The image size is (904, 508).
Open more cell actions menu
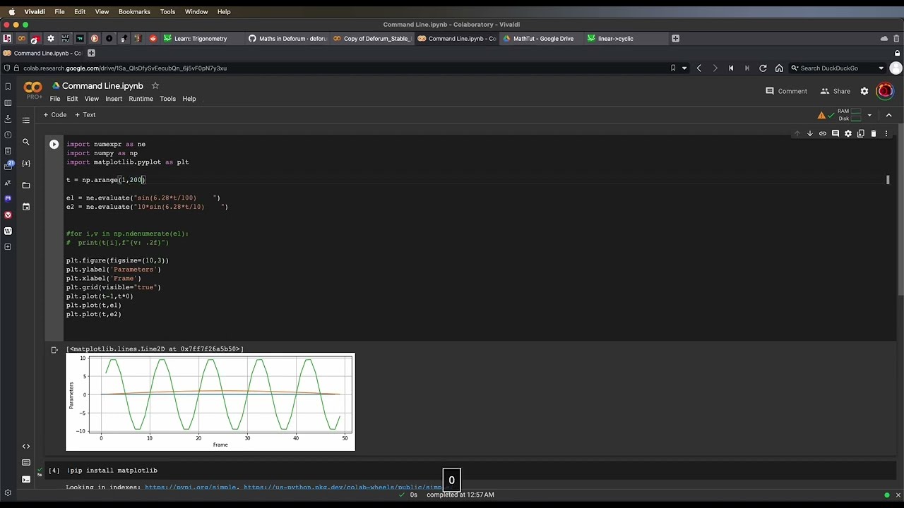886,133
